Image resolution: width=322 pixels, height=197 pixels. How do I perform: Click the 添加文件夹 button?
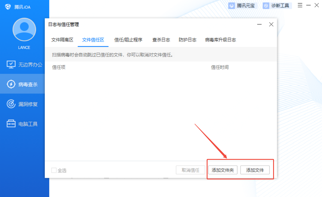222,170
